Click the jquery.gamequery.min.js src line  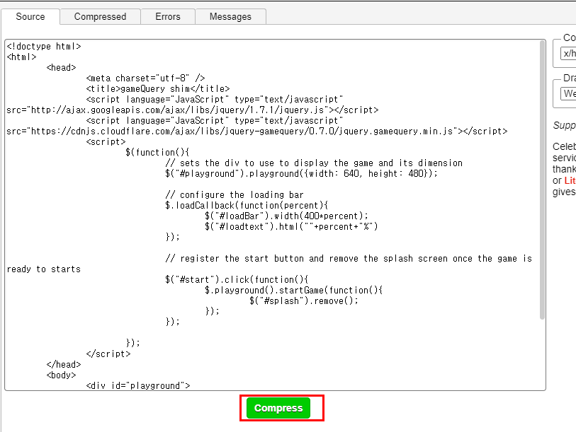[257, 132]
